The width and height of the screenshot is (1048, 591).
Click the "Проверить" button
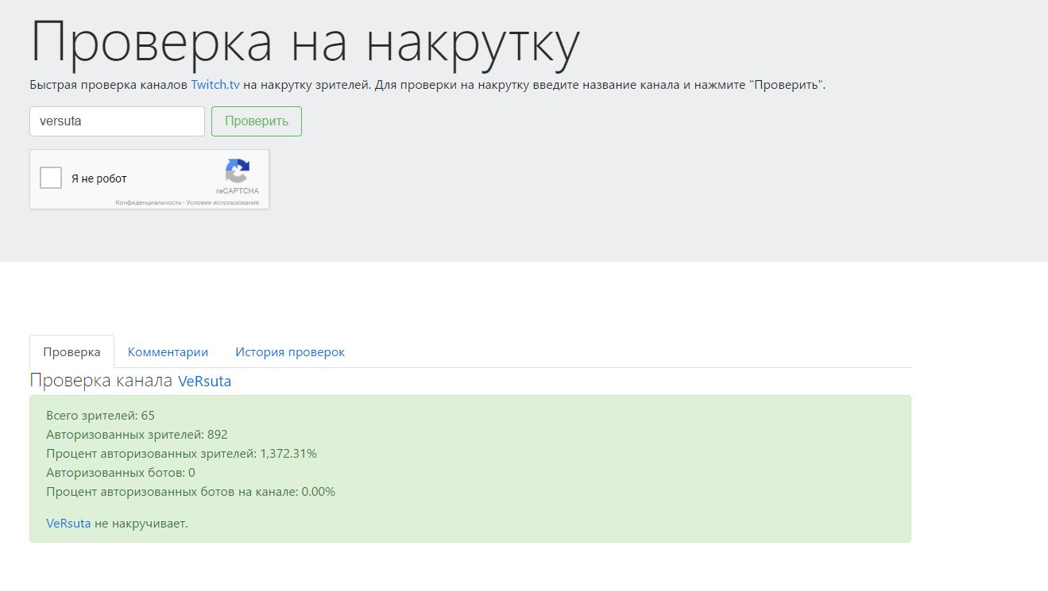(x=256, y=121)
